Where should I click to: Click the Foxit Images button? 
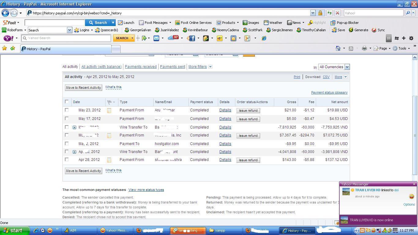point(251,23)
